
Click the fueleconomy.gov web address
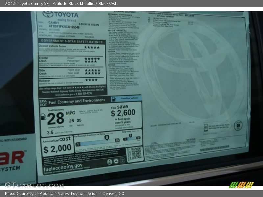(63, 168)
